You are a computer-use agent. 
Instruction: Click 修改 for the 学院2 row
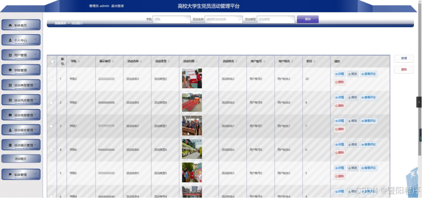[353, 74]
